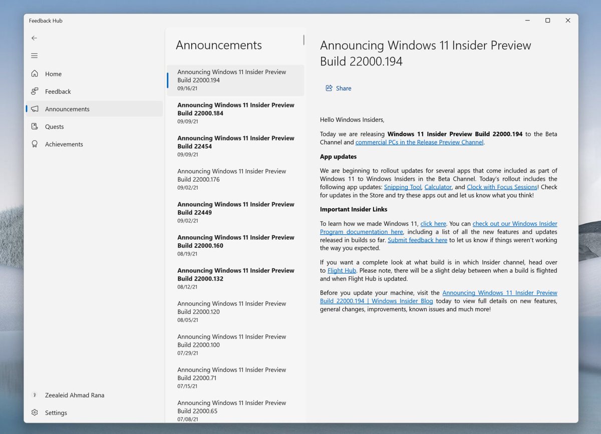Open announcement for Build 22449
Screen dimensions: 601x434
pos(235,212)
